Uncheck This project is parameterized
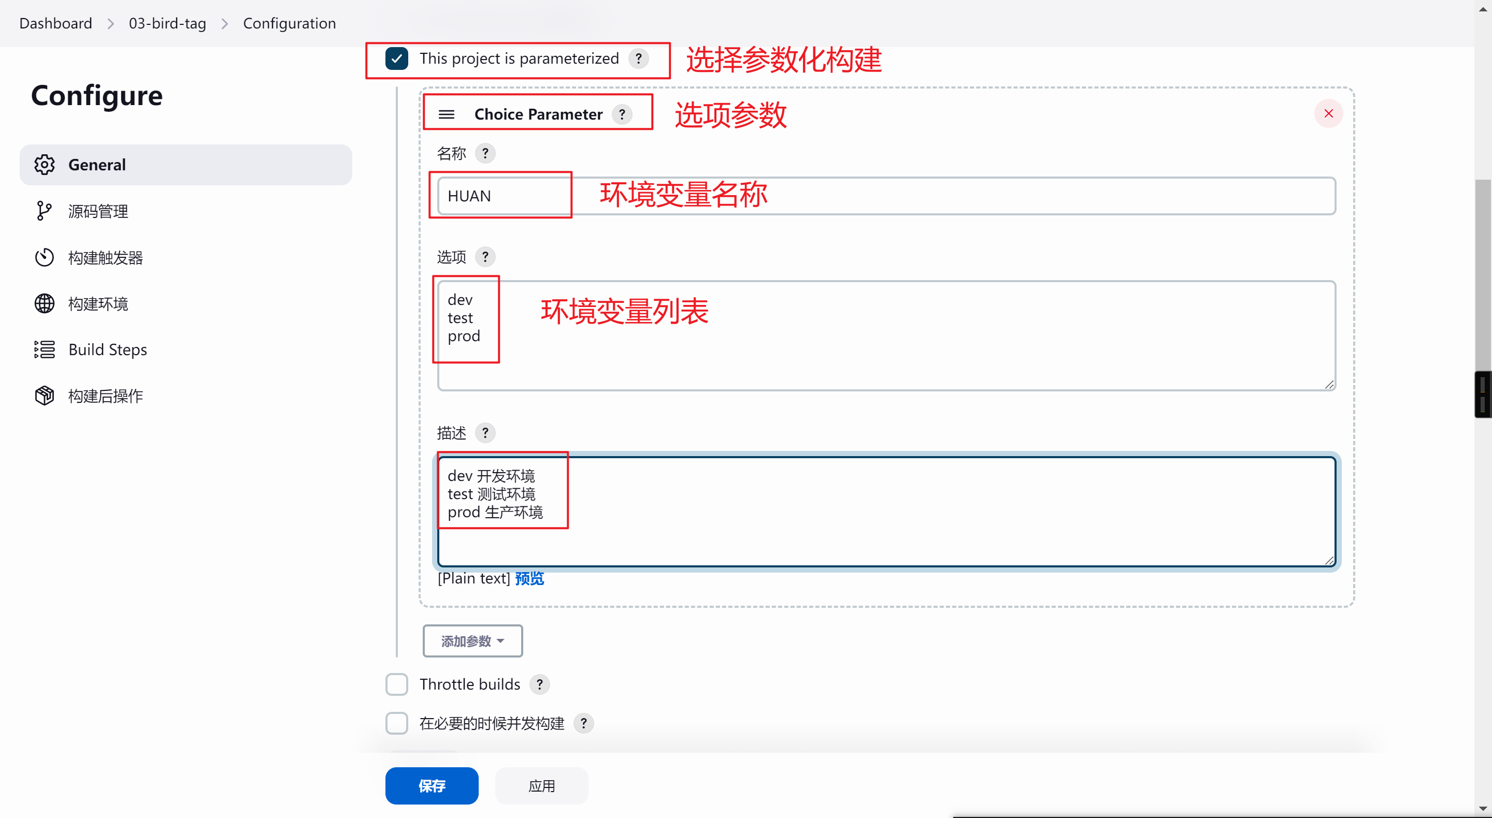The image size is (1492, 818). coord(397,59)
